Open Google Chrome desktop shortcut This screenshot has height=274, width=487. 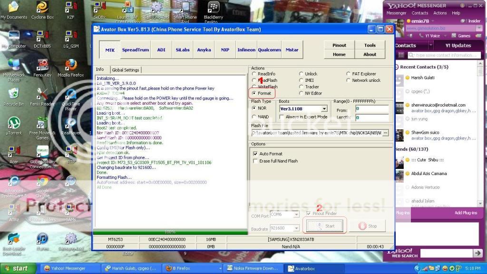click(42, 182)
